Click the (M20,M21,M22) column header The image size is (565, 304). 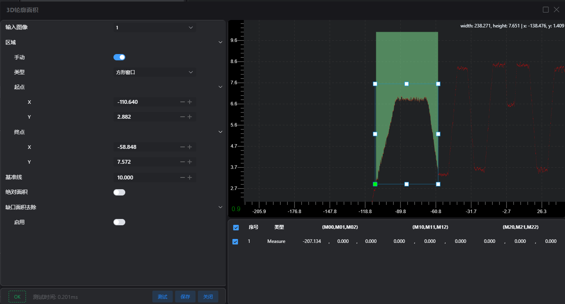pos(521,227)
